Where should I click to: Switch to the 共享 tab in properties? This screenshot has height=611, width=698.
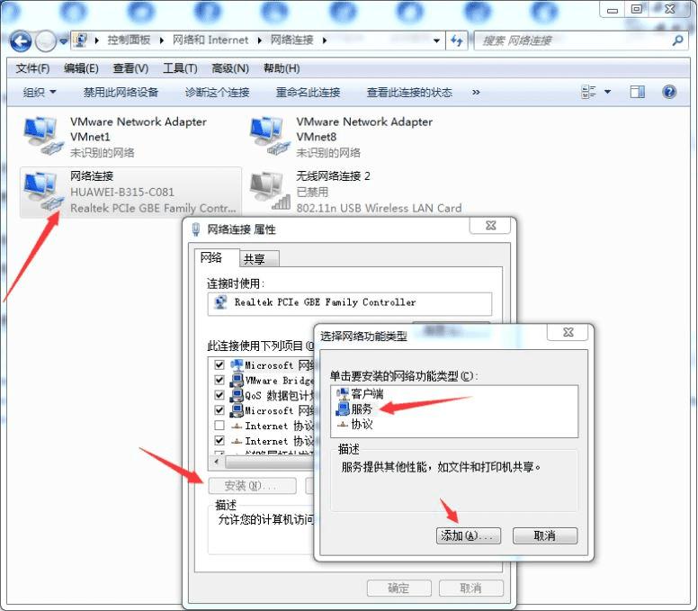pyautogui.click(x=259, y=259)
